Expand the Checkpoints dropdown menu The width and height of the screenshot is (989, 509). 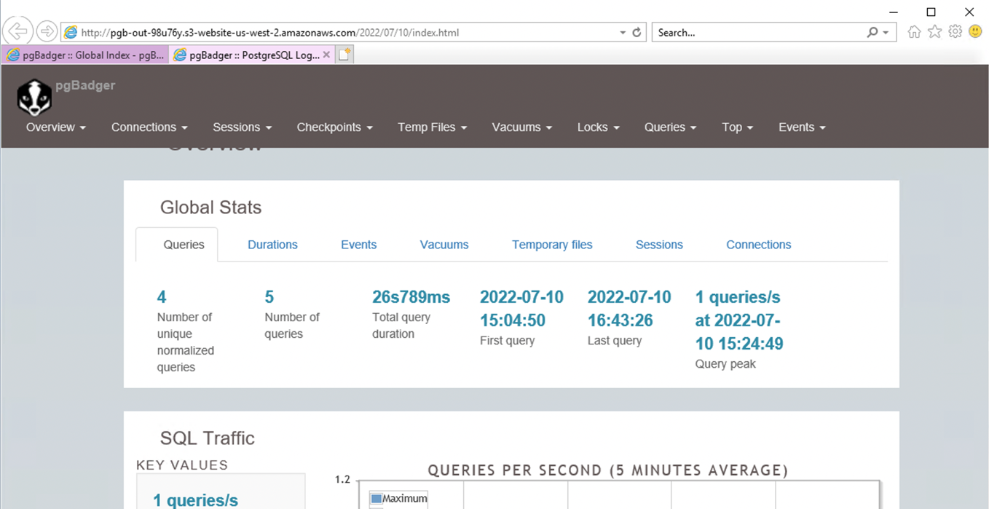coord(334,127)
